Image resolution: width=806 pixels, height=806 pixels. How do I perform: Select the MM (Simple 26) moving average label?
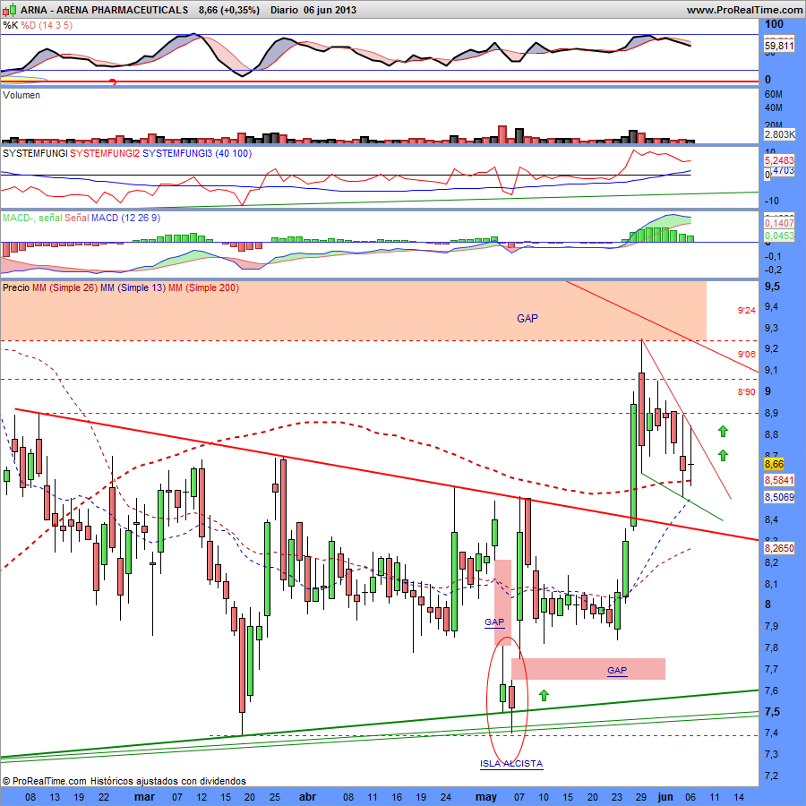point(64,287)
